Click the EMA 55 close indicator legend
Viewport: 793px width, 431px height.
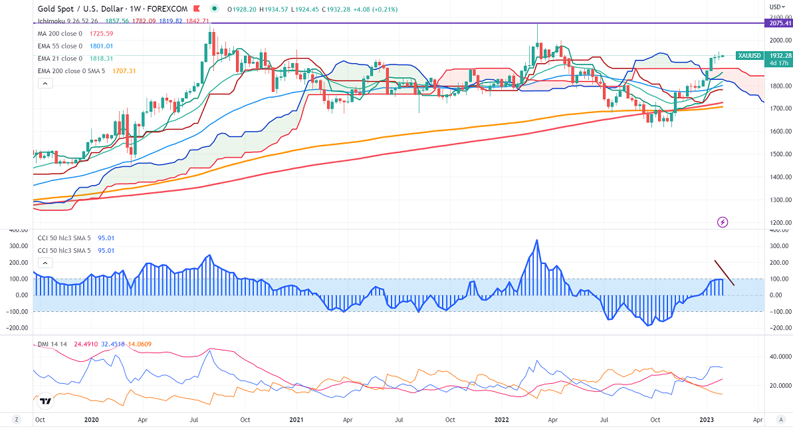(60, 46)
